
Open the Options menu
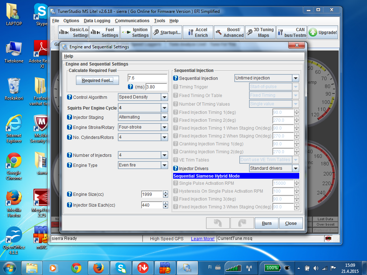[71, 20]
